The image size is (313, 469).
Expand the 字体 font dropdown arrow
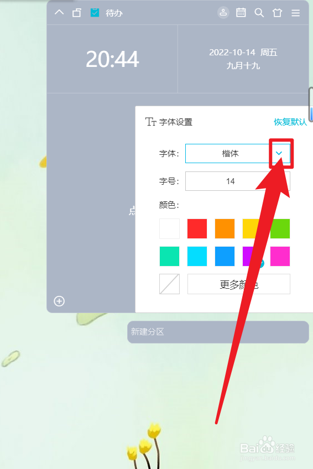tap(279, 153)
